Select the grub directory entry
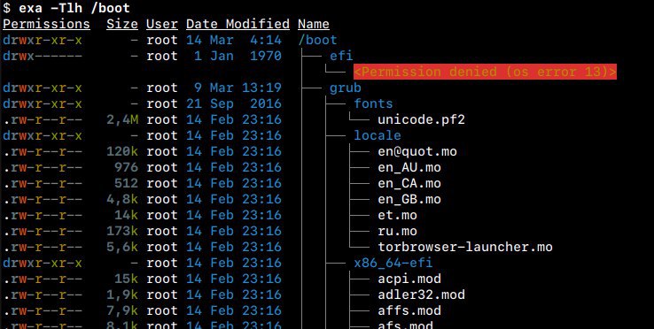 click(346, 88)
